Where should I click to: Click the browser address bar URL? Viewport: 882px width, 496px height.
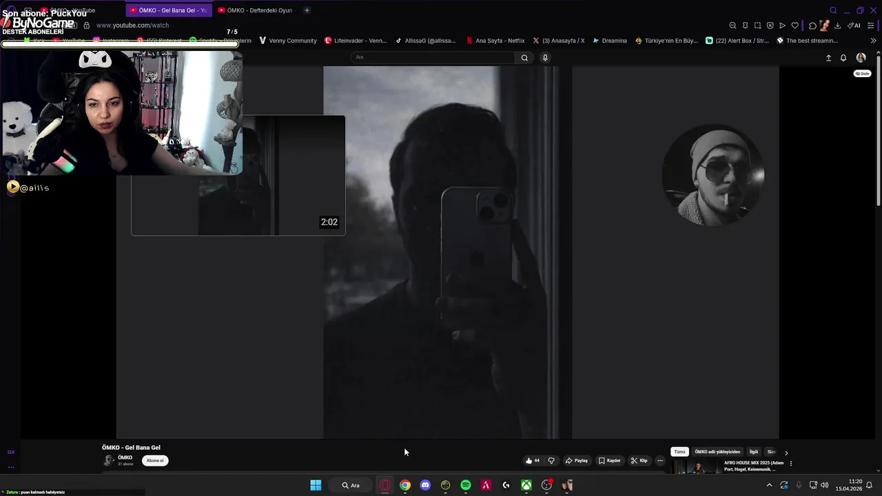point(132,25)
